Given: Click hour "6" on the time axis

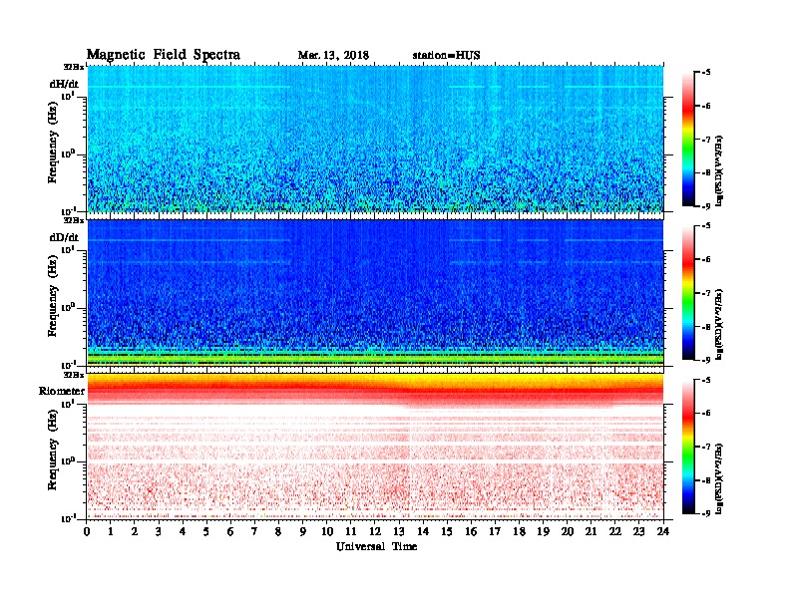Looking at the screenshot, I should pos(230,531).
